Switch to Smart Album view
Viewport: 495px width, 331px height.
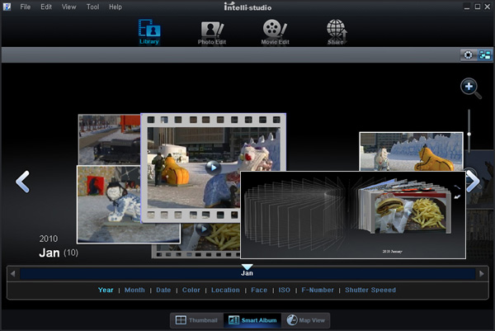point(252,320)
